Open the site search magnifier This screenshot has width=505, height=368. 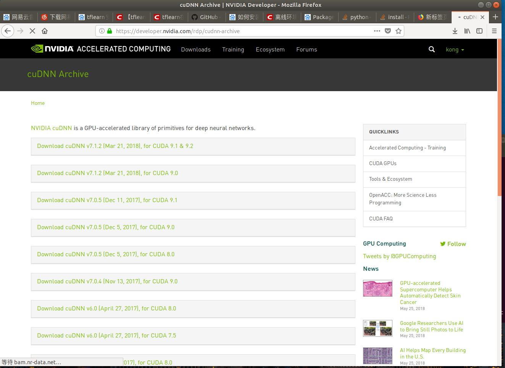point(432,49)
